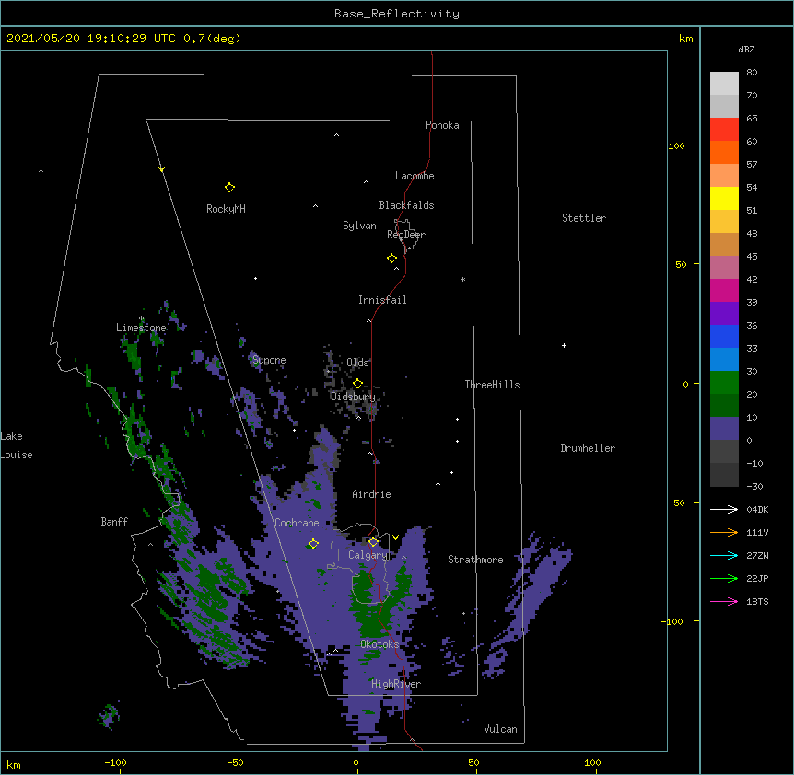Pick the 65-60 dBZ red swatch
Image resolution: width=794 pixels, height=775 pixels.
[x=724, y=129]
